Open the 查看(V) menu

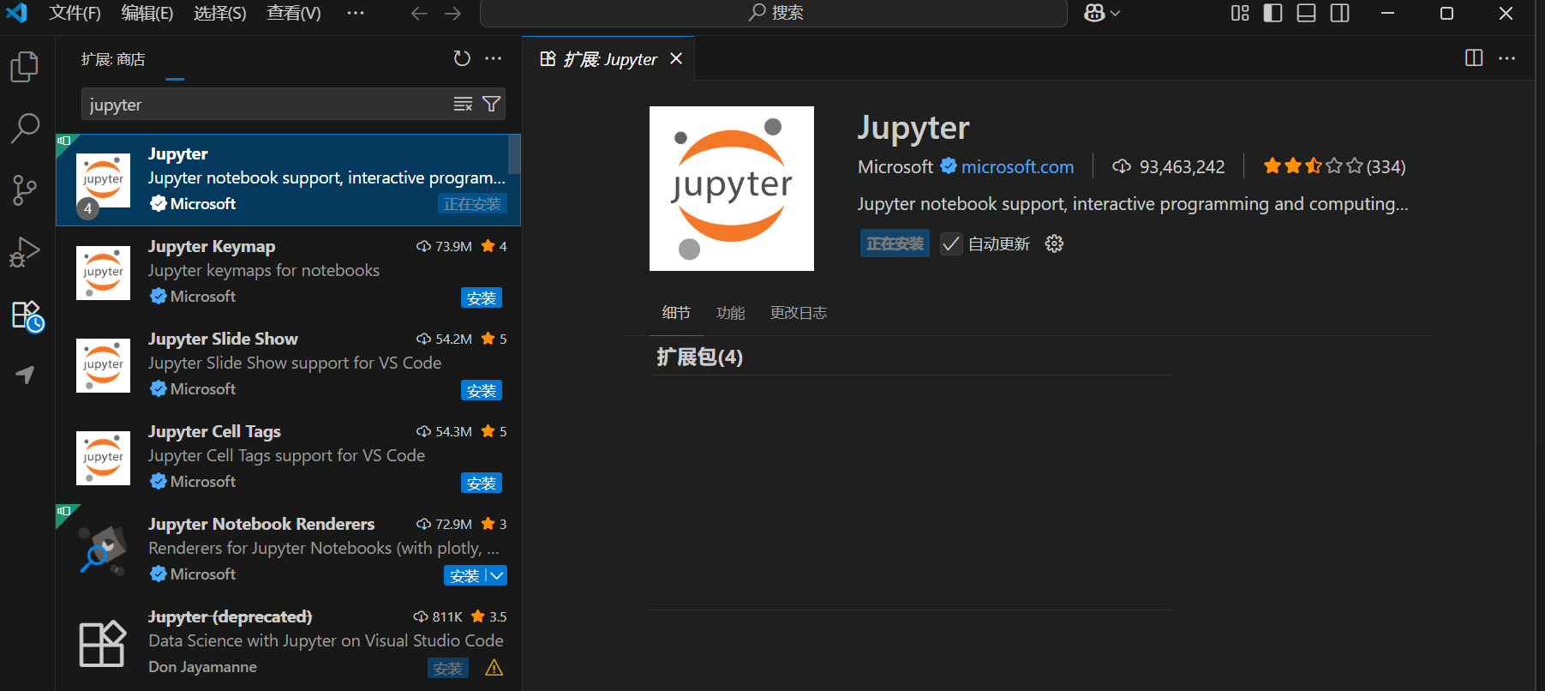pos(293,13)
